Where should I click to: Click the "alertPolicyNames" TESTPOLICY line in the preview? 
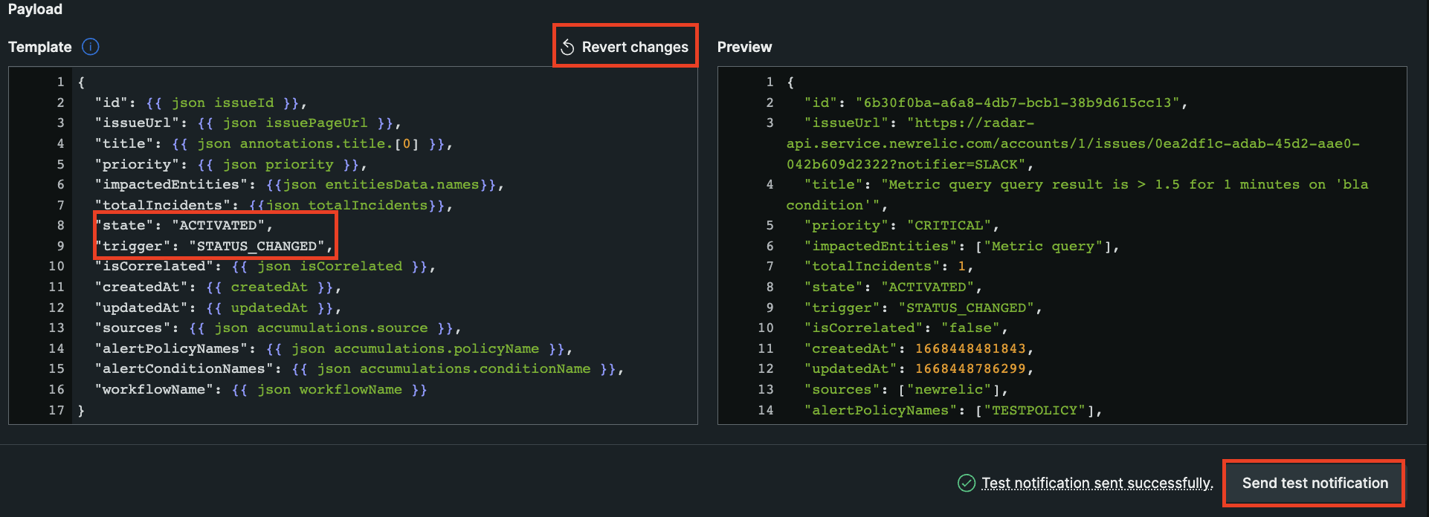952,410
